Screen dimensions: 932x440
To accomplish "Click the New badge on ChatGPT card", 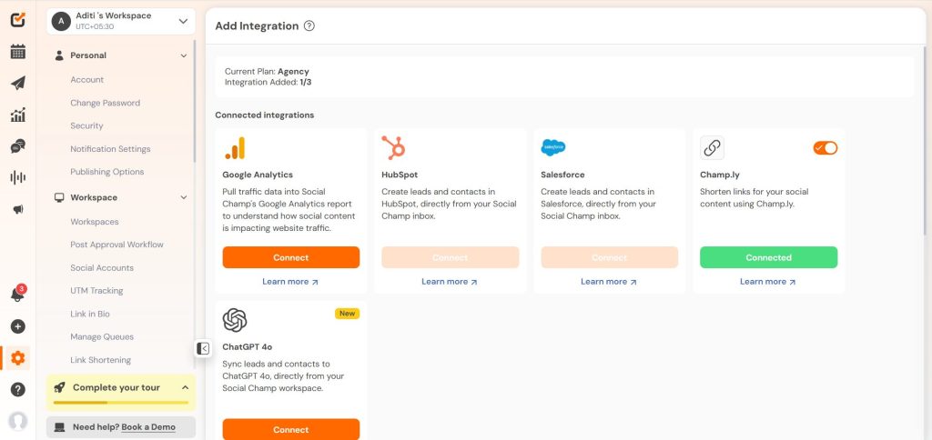I will coord(347,314).
